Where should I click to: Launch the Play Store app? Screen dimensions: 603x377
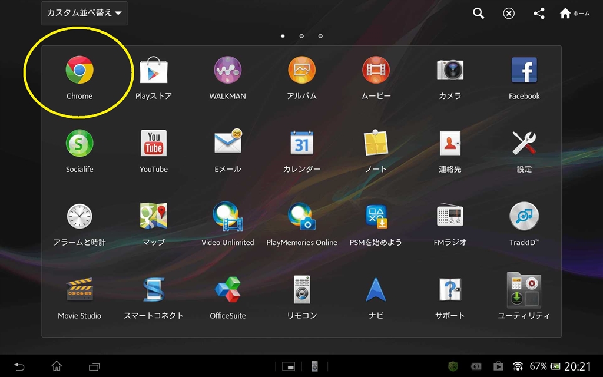[154, 71]
